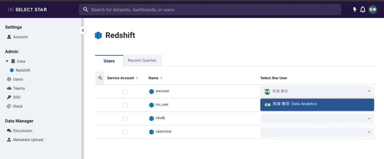
Task: Open Account settings in sidebar
Action: tap(17, 37)
